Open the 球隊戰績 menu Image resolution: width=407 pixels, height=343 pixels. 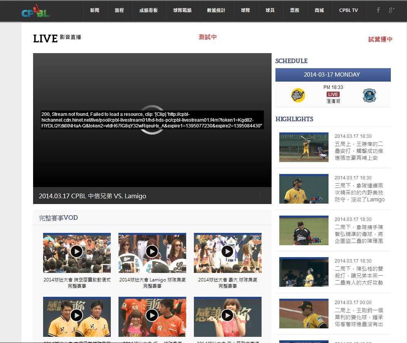pyautogui.click(x=183, y=10)
